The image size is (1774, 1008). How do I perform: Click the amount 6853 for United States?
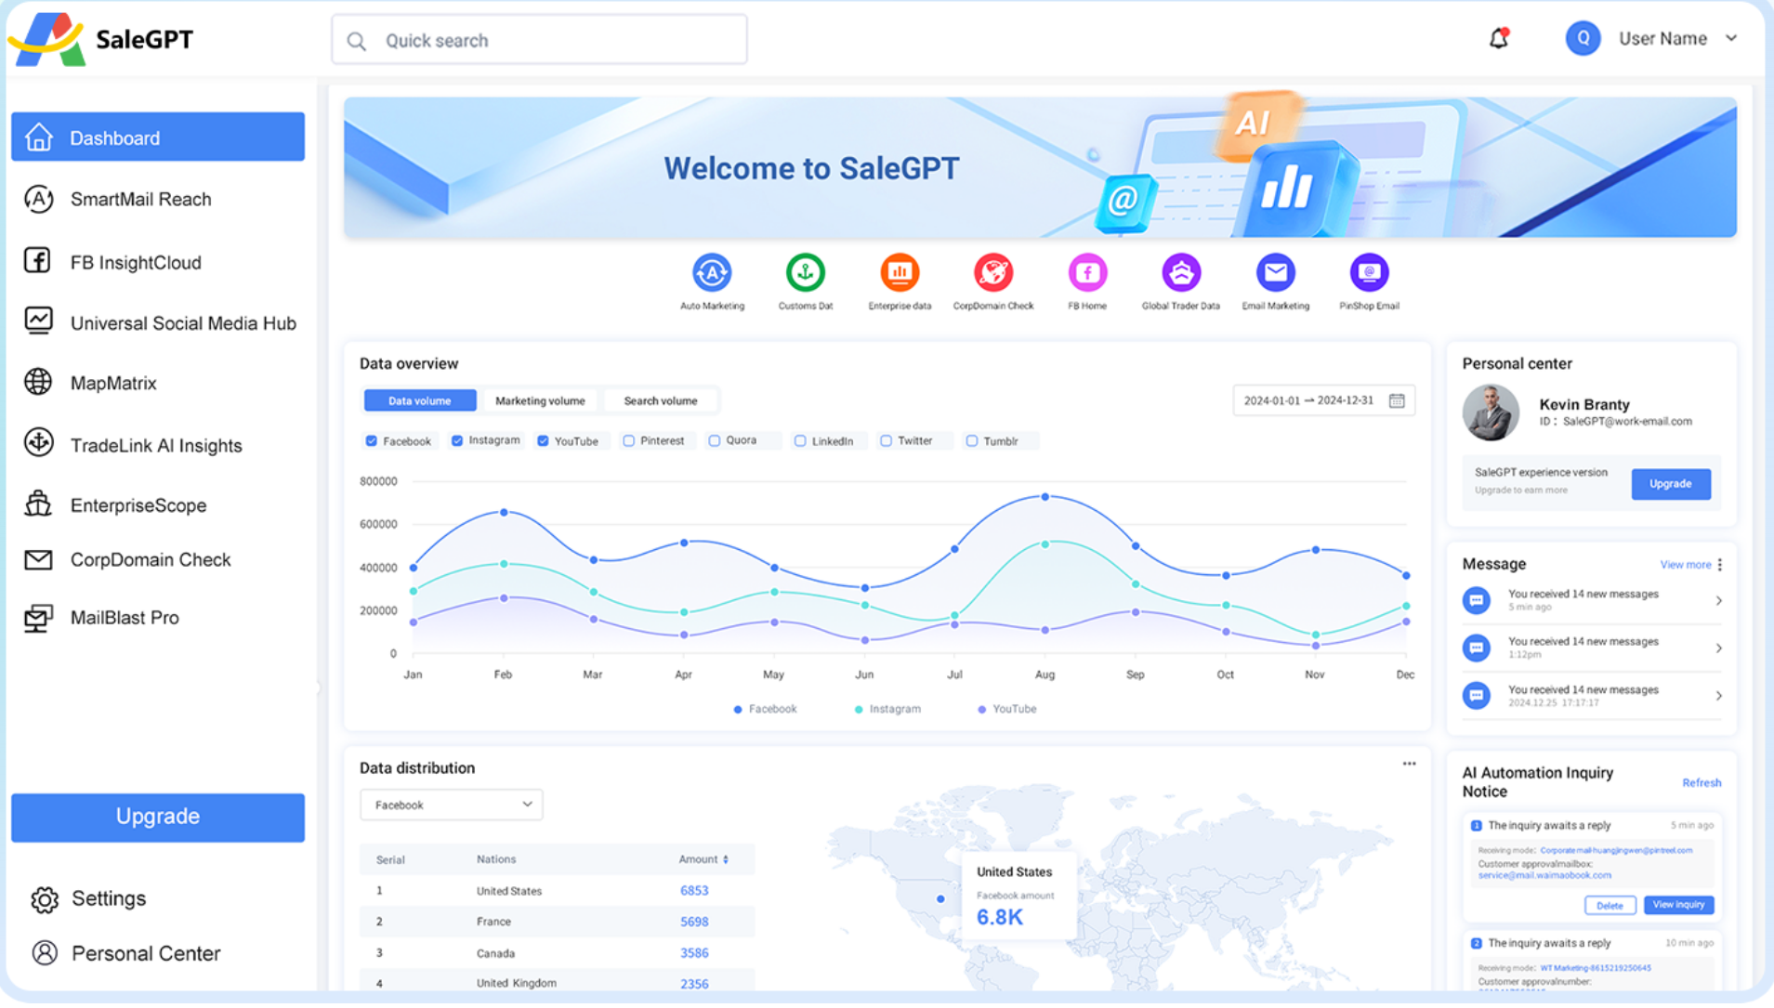(694, 891)
